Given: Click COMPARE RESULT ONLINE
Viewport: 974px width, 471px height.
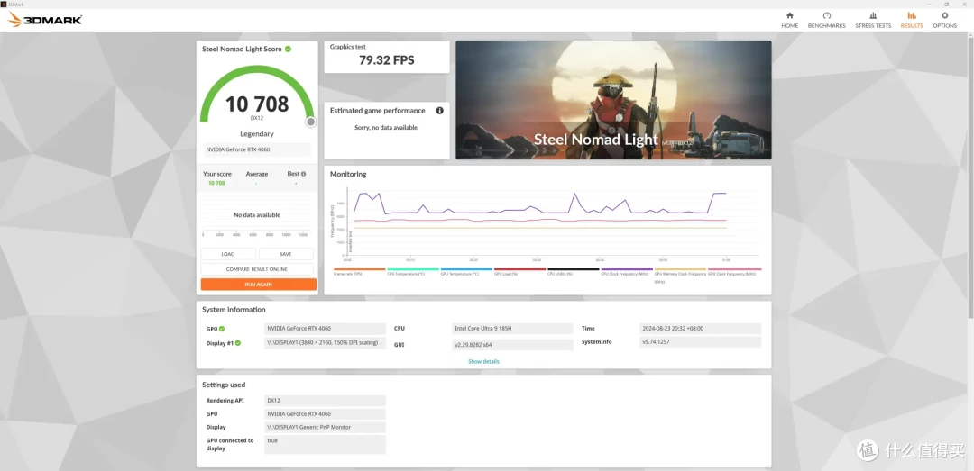Looking at the screenshot, I should (x=256, y=269).
